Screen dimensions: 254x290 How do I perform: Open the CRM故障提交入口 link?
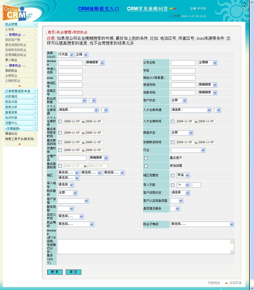click(x=98, y=9)
